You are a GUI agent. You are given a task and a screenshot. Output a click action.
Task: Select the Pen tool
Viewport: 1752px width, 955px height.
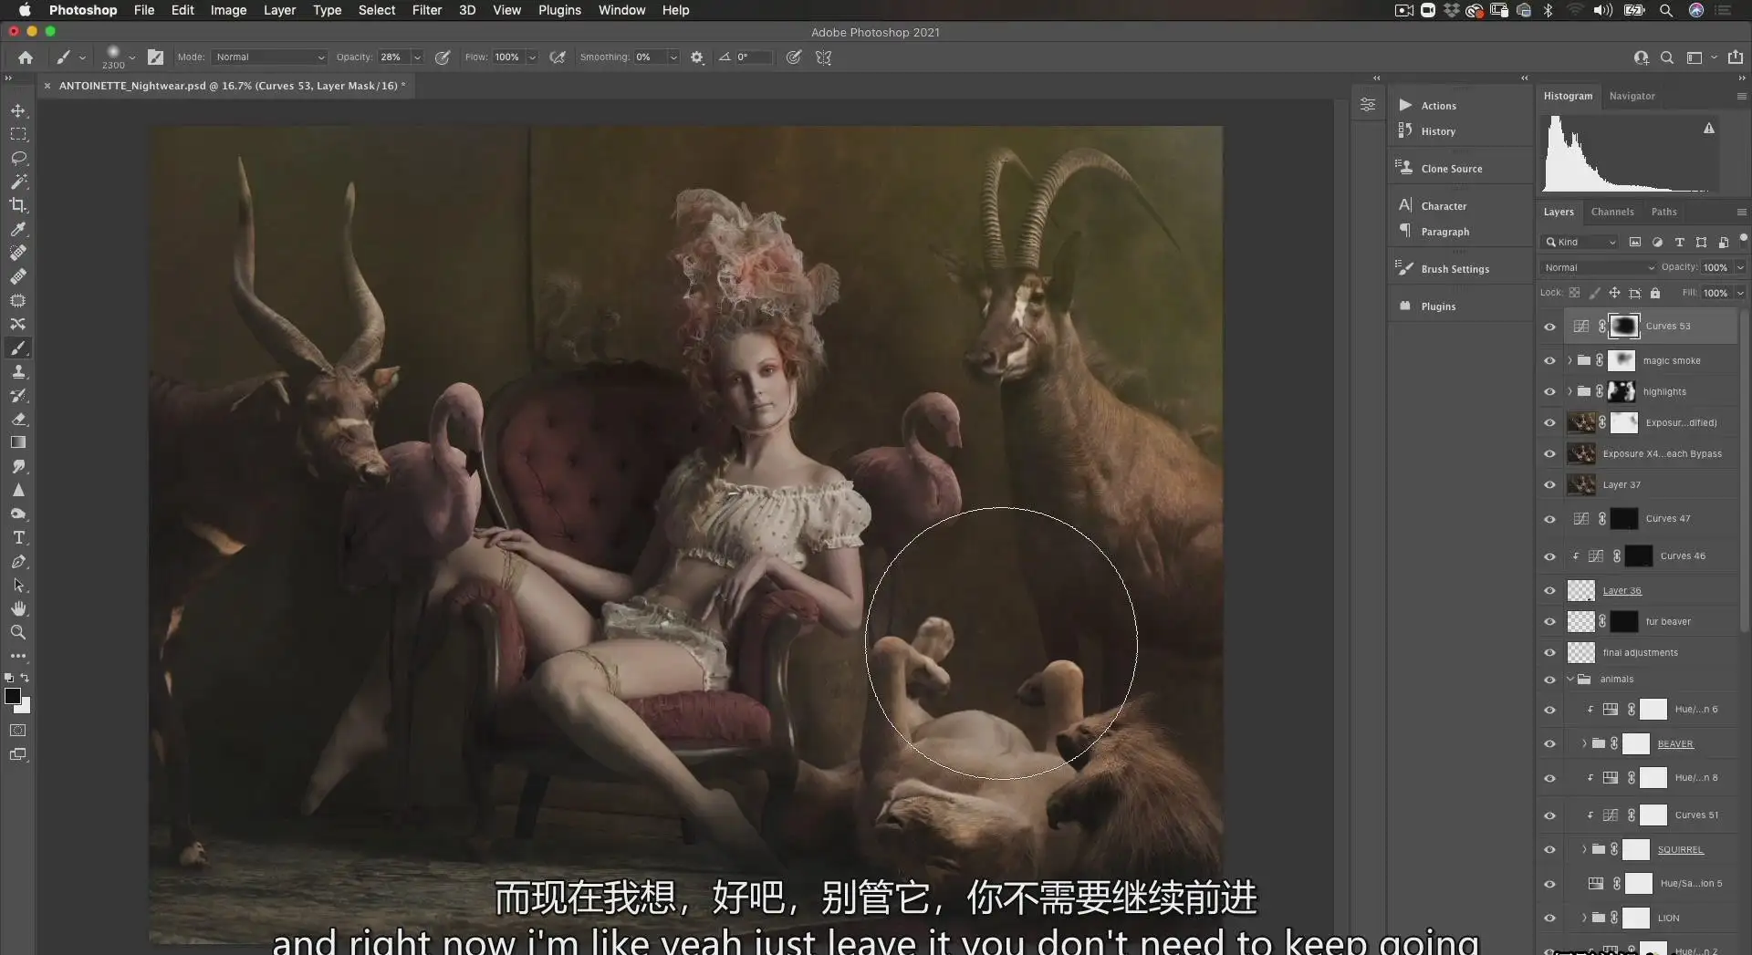click(18, 561)
